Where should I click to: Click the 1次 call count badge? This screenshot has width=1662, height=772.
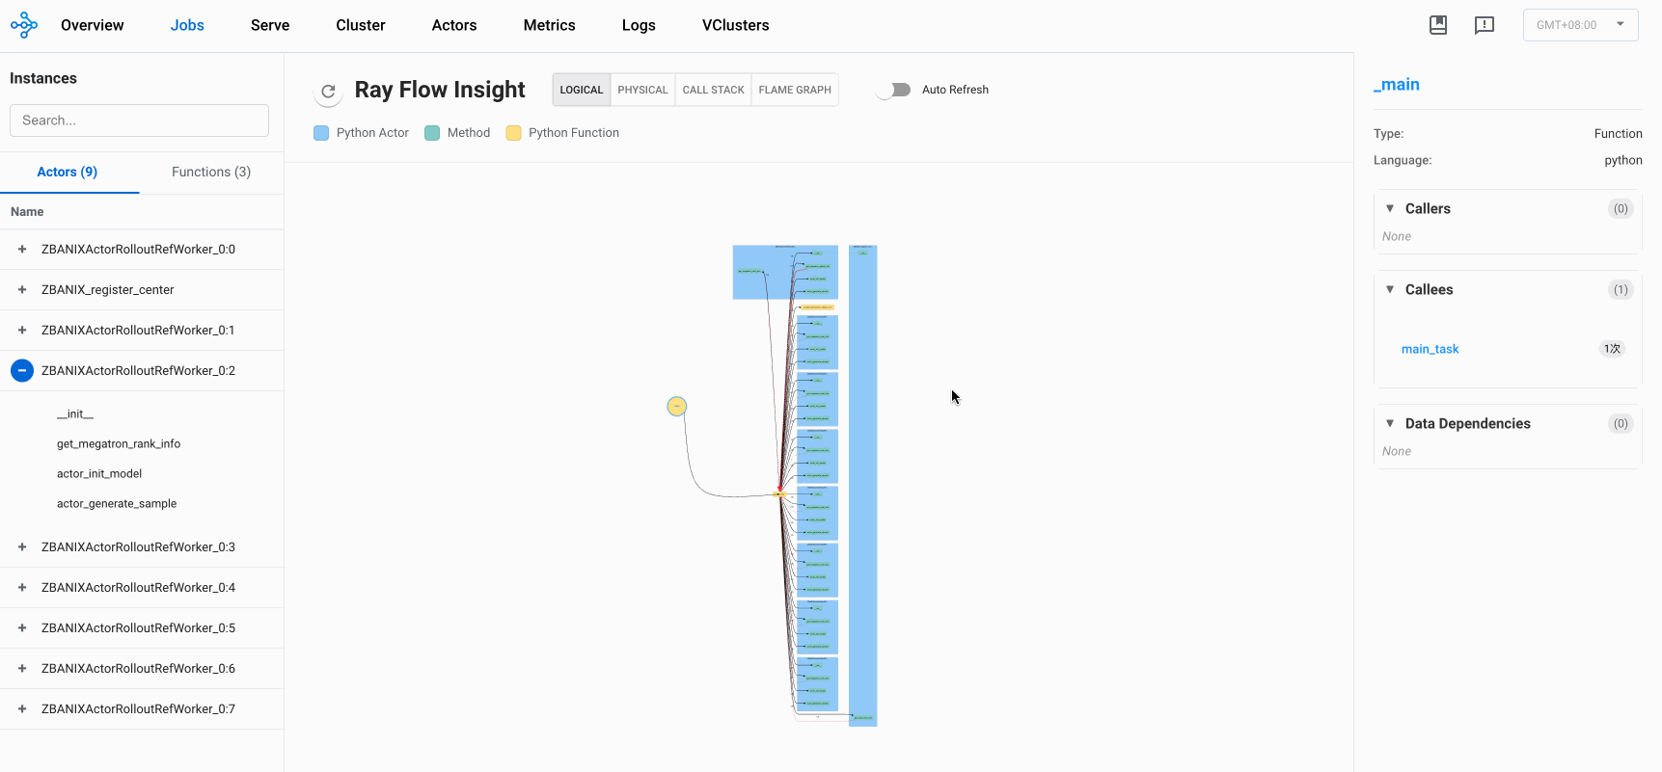tap(1612, 349)
